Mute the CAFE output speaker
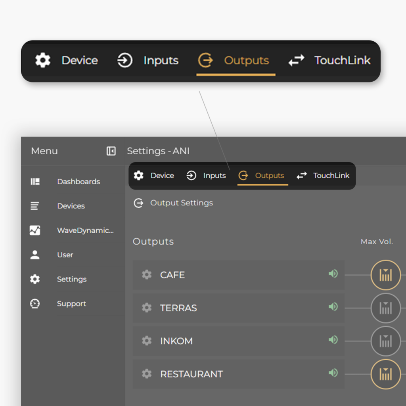Screen dimensions: 406x406 [333, 274]
